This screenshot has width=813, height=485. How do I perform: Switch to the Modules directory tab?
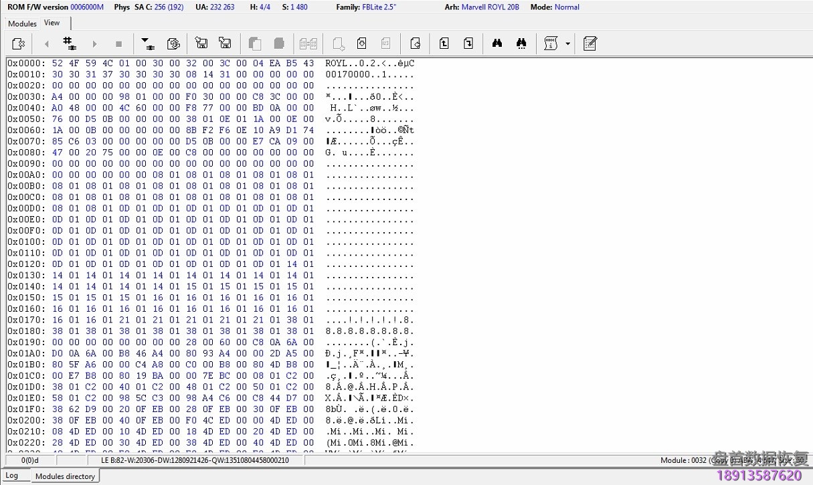click(x=65, y=476)
